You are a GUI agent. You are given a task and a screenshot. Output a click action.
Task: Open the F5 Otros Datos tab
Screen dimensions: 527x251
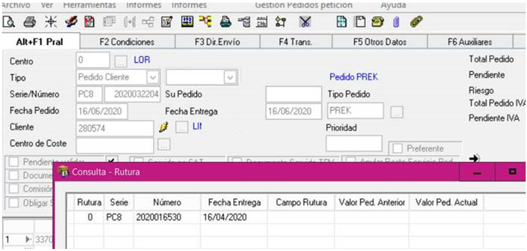pyautogui.click(x=380, y=42)
